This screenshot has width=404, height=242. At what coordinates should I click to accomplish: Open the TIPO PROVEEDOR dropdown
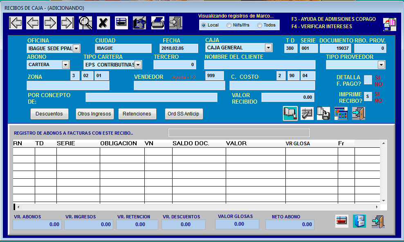tap(382, 64)
